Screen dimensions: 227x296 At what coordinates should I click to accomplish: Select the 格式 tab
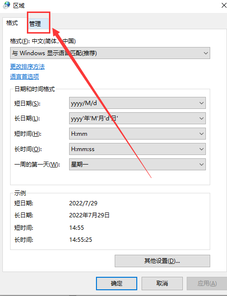(x=12, y=23)
